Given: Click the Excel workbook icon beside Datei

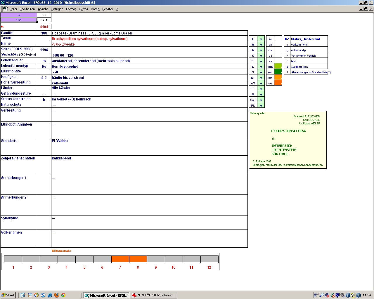Looking at the screenshot, I should click(x=5, y=9).
